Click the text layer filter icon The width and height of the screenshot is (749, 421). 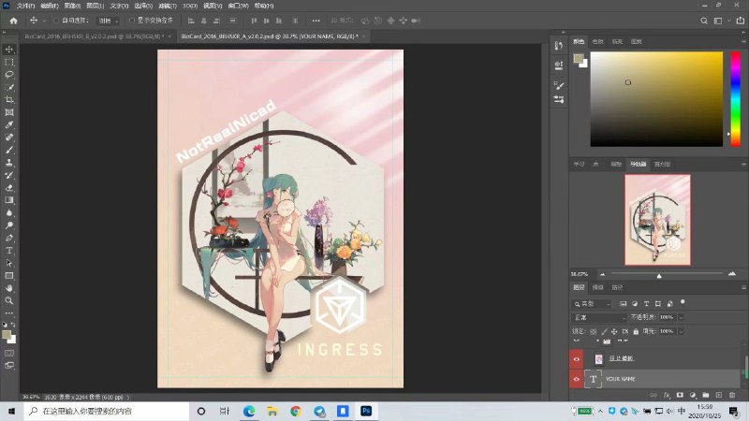pos(646,304)
